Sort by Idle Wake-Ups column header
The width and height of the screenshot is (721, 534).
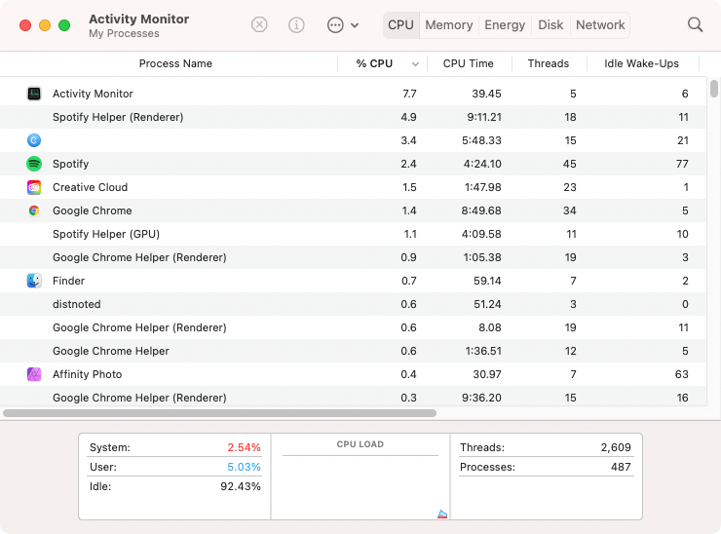pos(641,63)
